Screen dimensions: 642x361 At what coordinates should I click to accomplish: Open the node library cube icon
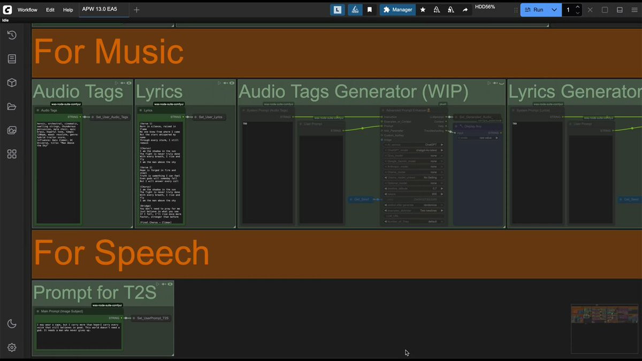[12, 83]
